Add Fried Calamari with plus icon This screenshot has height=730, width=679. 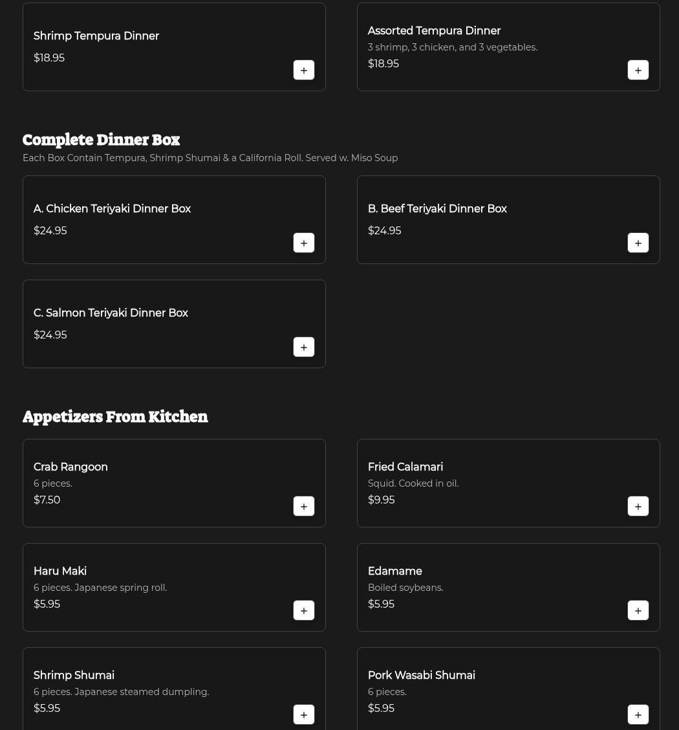(638, 507)
